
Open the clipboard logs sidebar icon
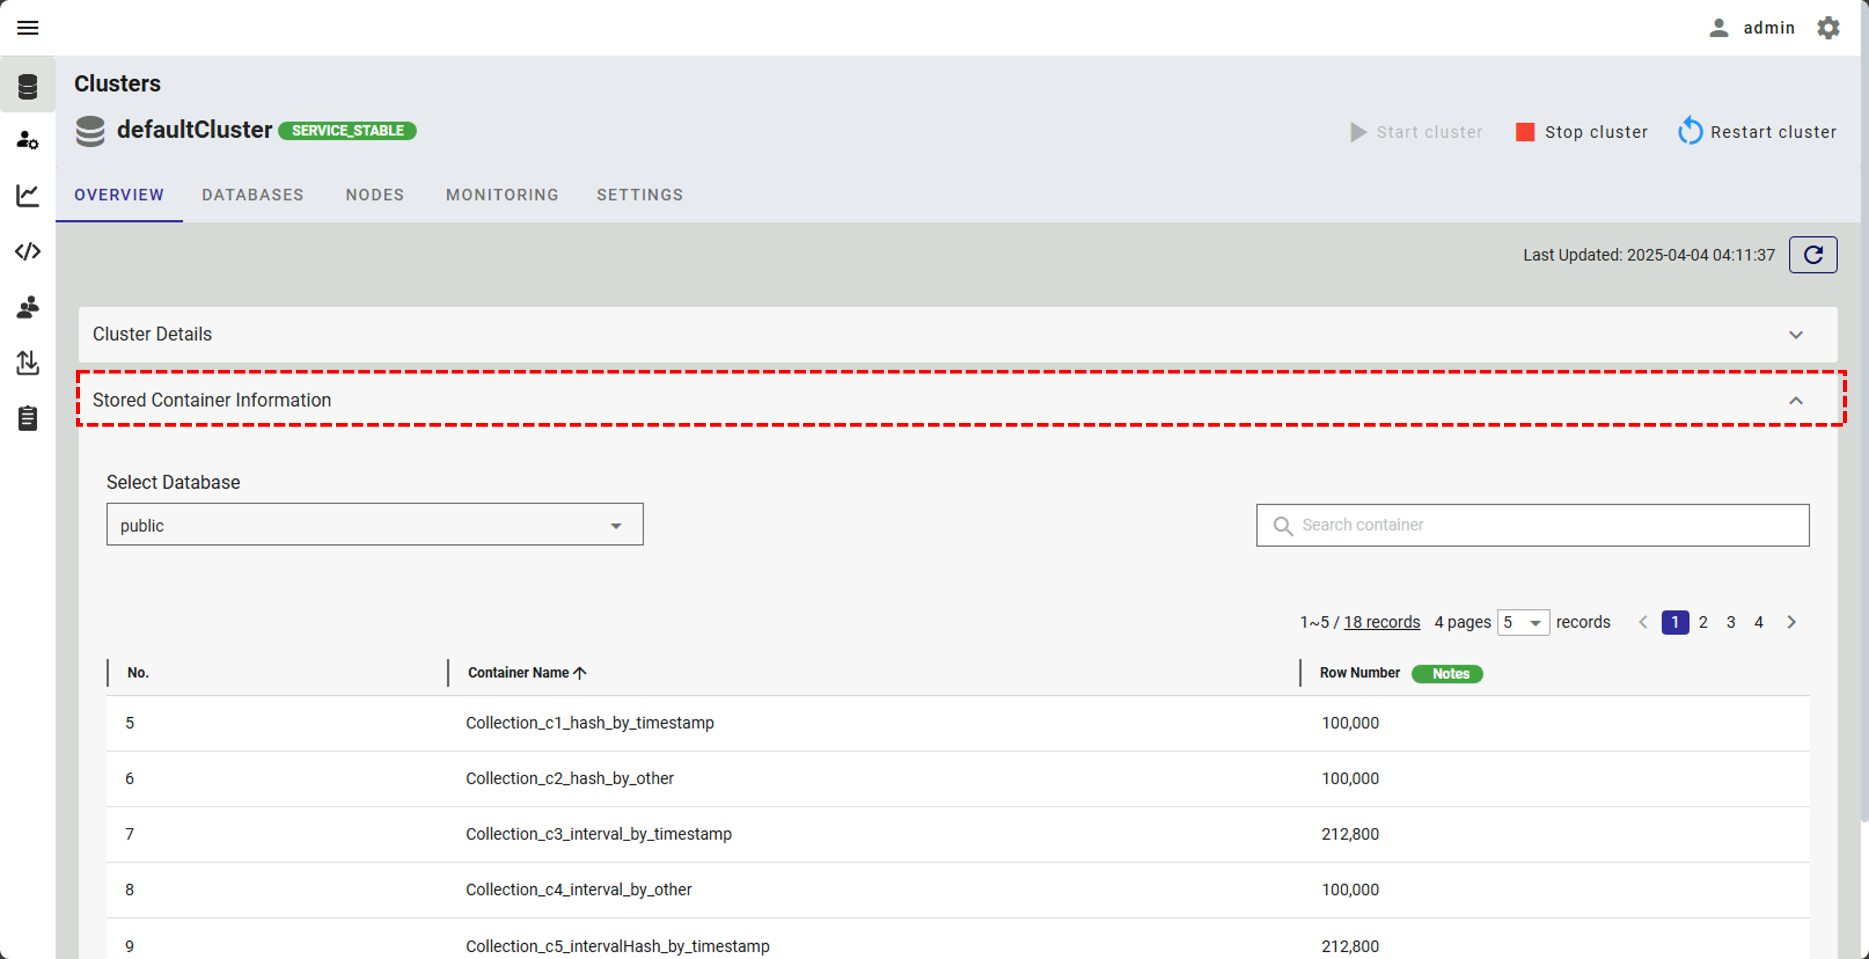coord(28,418)
